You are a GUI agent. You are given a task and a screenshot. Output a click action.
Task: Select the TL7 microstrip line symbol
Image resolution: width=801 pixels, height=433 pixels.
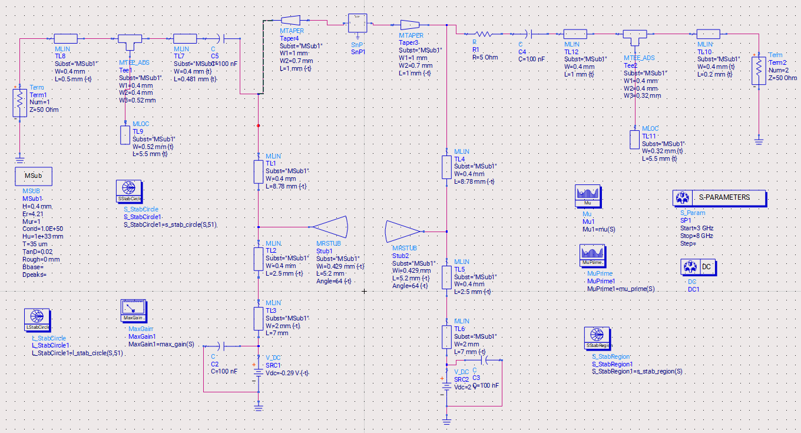tap(184, 38)
